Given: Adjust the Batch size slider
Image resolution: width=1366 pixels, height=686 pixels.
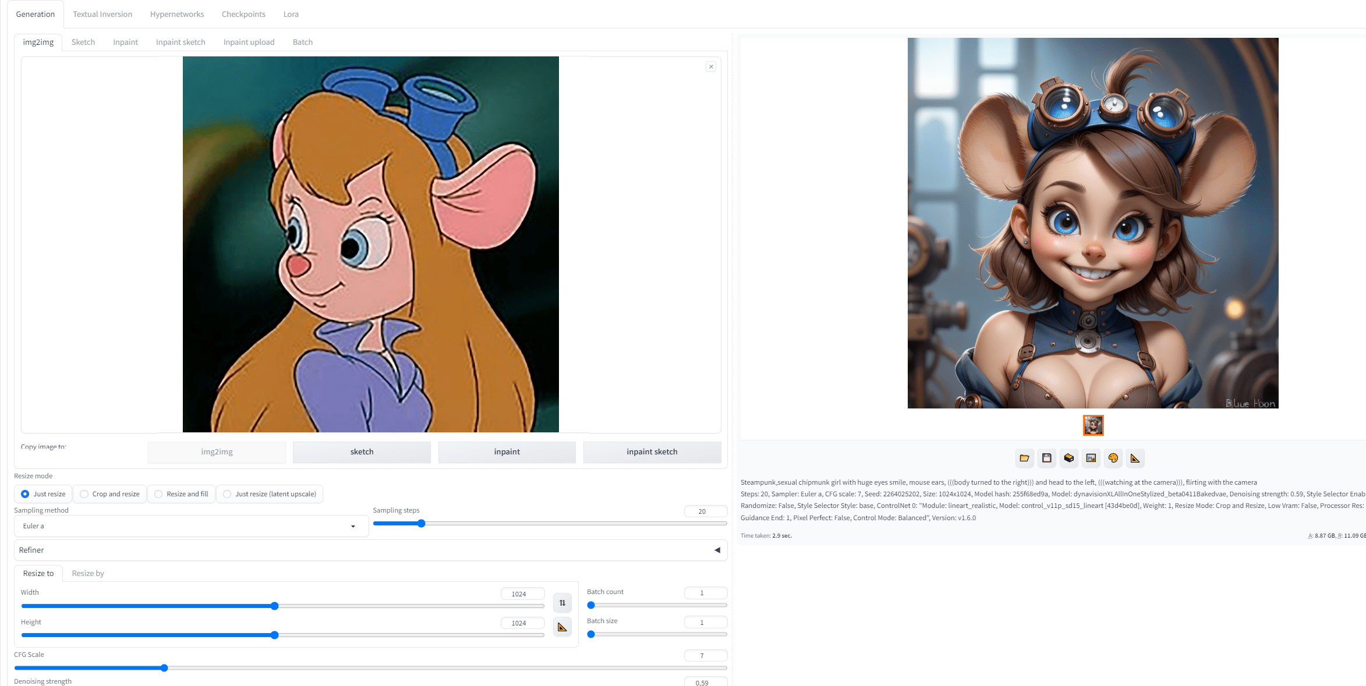Looking at the screenshot, I should [657, 634].
